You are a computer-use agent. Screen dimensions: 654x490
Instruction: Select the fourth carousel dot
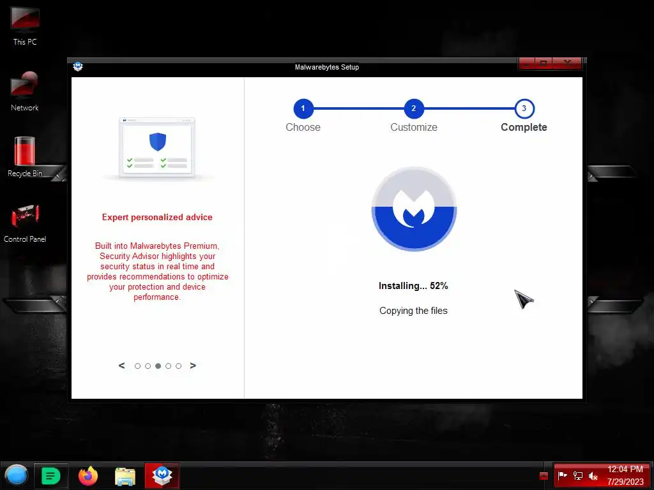pos(168,366)
